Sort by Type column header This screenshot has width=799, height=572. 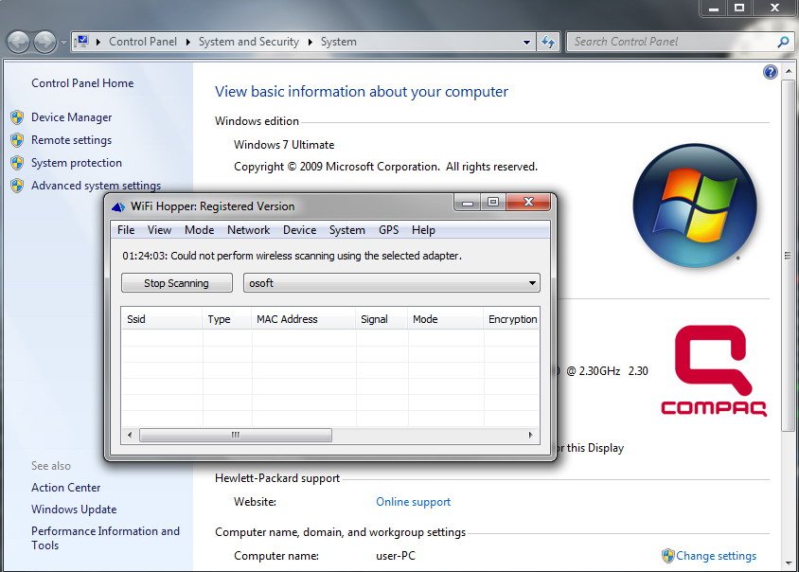(227, 319)
